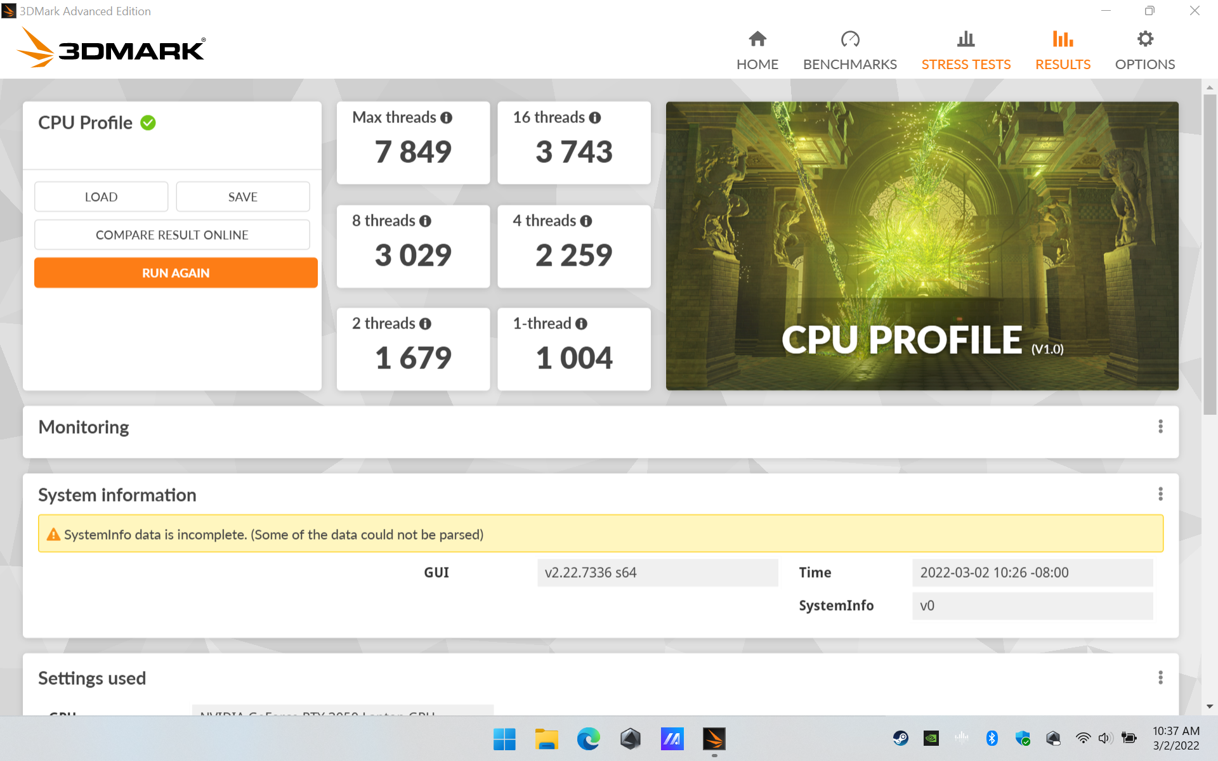Click the Max threads score 7 849
This screenshot has width=1218, height=761.
click(413, 152)
